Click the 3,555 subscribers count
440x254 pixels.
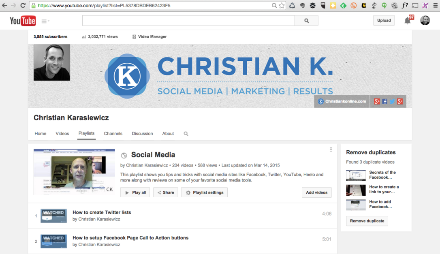[51, 36]
